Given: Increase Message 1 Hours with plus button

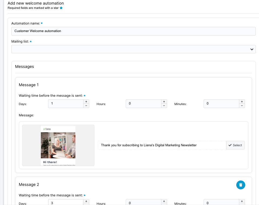Looking at the screenshot, I should (164, 102).
